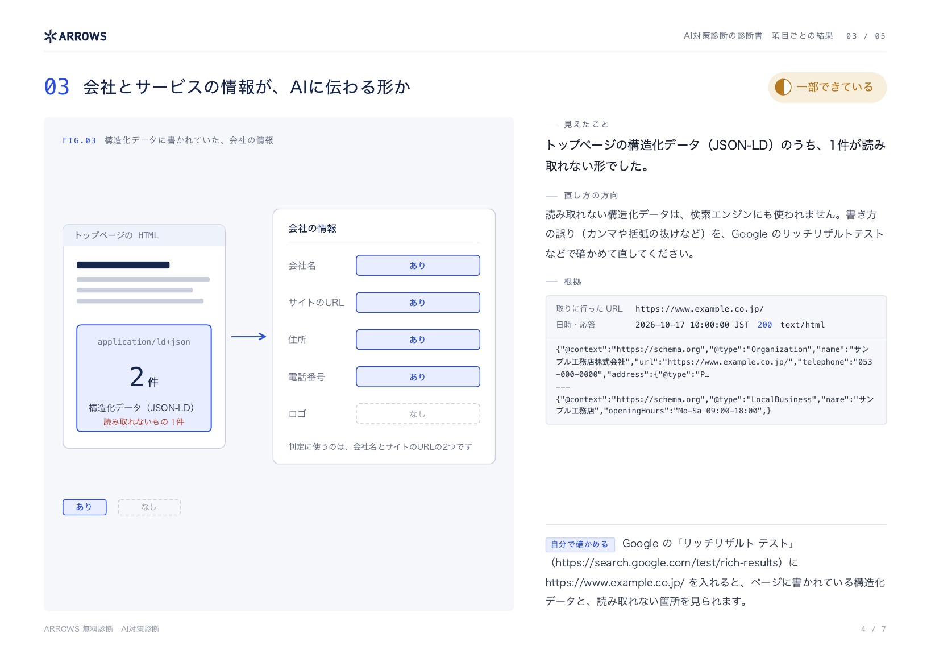
Task: Click the page counter 03 / 05 in header
Action: coord(866,36)
